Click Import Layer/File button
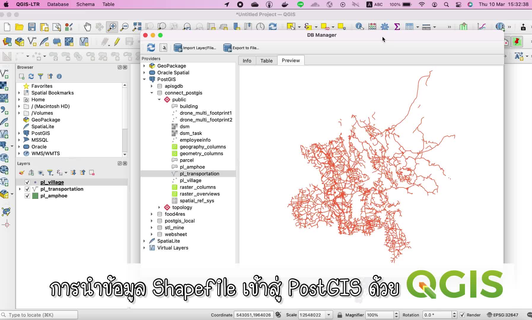The height and width of the screenshot is (320, 532). click(x=195, y=48)
